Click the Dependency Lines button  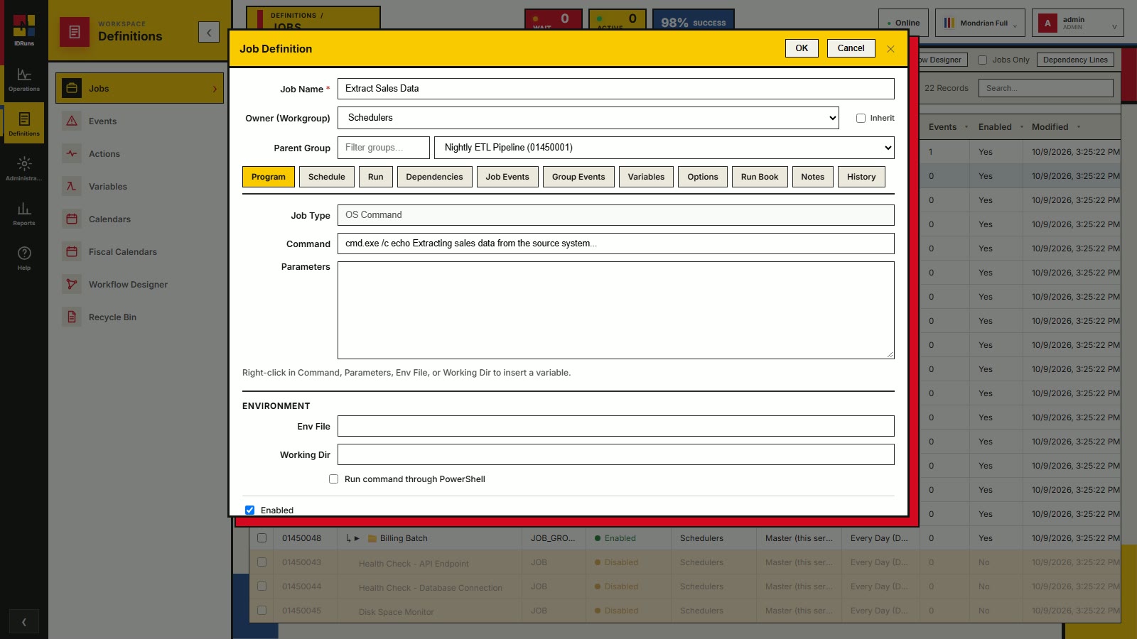point(1075,60)
